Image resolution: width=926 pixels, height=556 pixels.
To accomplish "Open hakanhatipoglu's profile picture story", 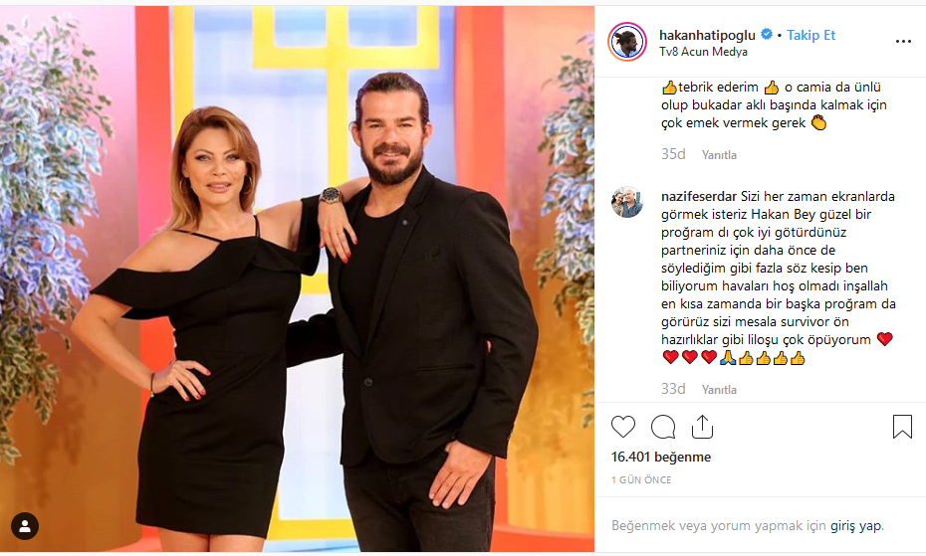I will pos(627,42).
